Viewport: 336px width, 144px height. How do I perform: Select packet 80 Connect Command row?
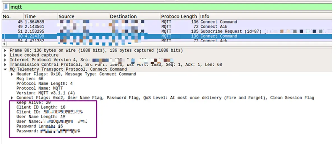(x=167, y=36)
